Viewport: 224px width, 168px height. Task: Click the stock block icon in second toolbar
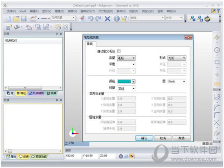pos(17,27)
